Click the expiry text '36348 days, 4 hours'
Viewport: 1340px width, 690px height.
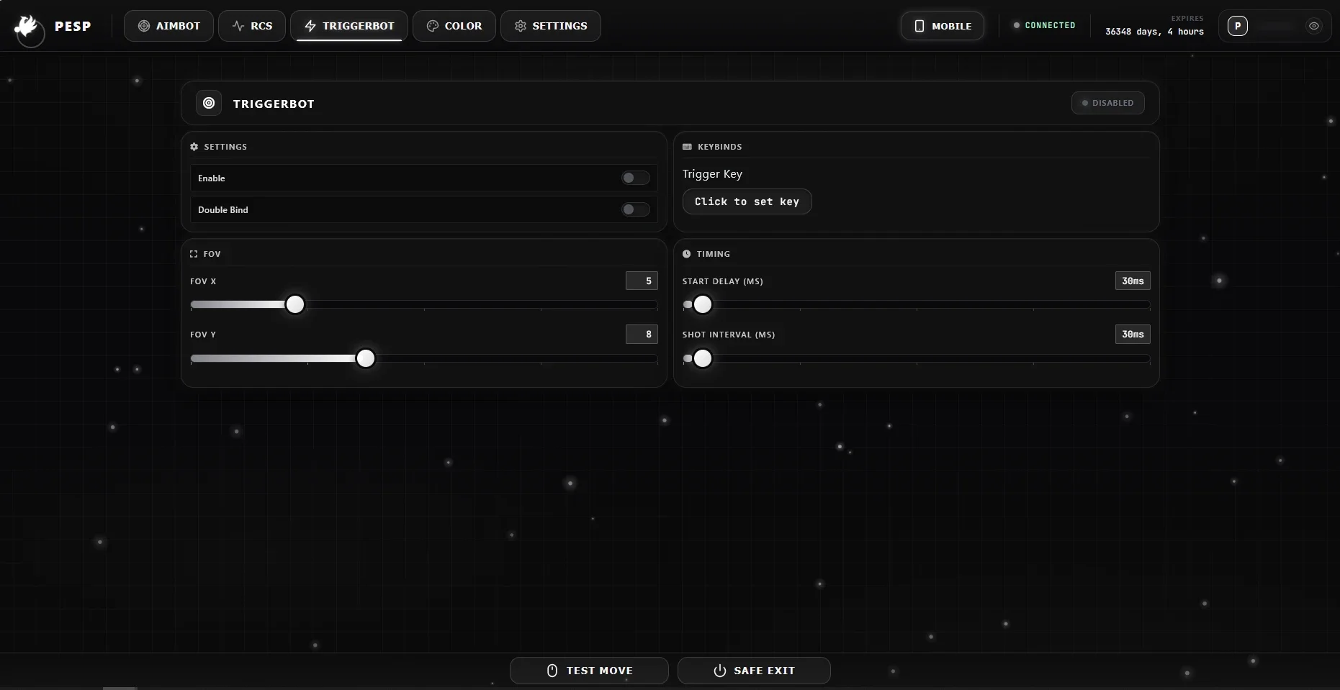(1154, 32)
